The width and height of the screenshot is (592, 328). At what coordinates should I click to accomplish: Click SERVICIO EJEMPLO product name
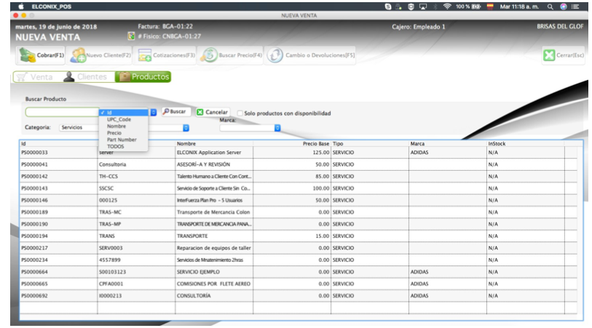click(198, 272)
